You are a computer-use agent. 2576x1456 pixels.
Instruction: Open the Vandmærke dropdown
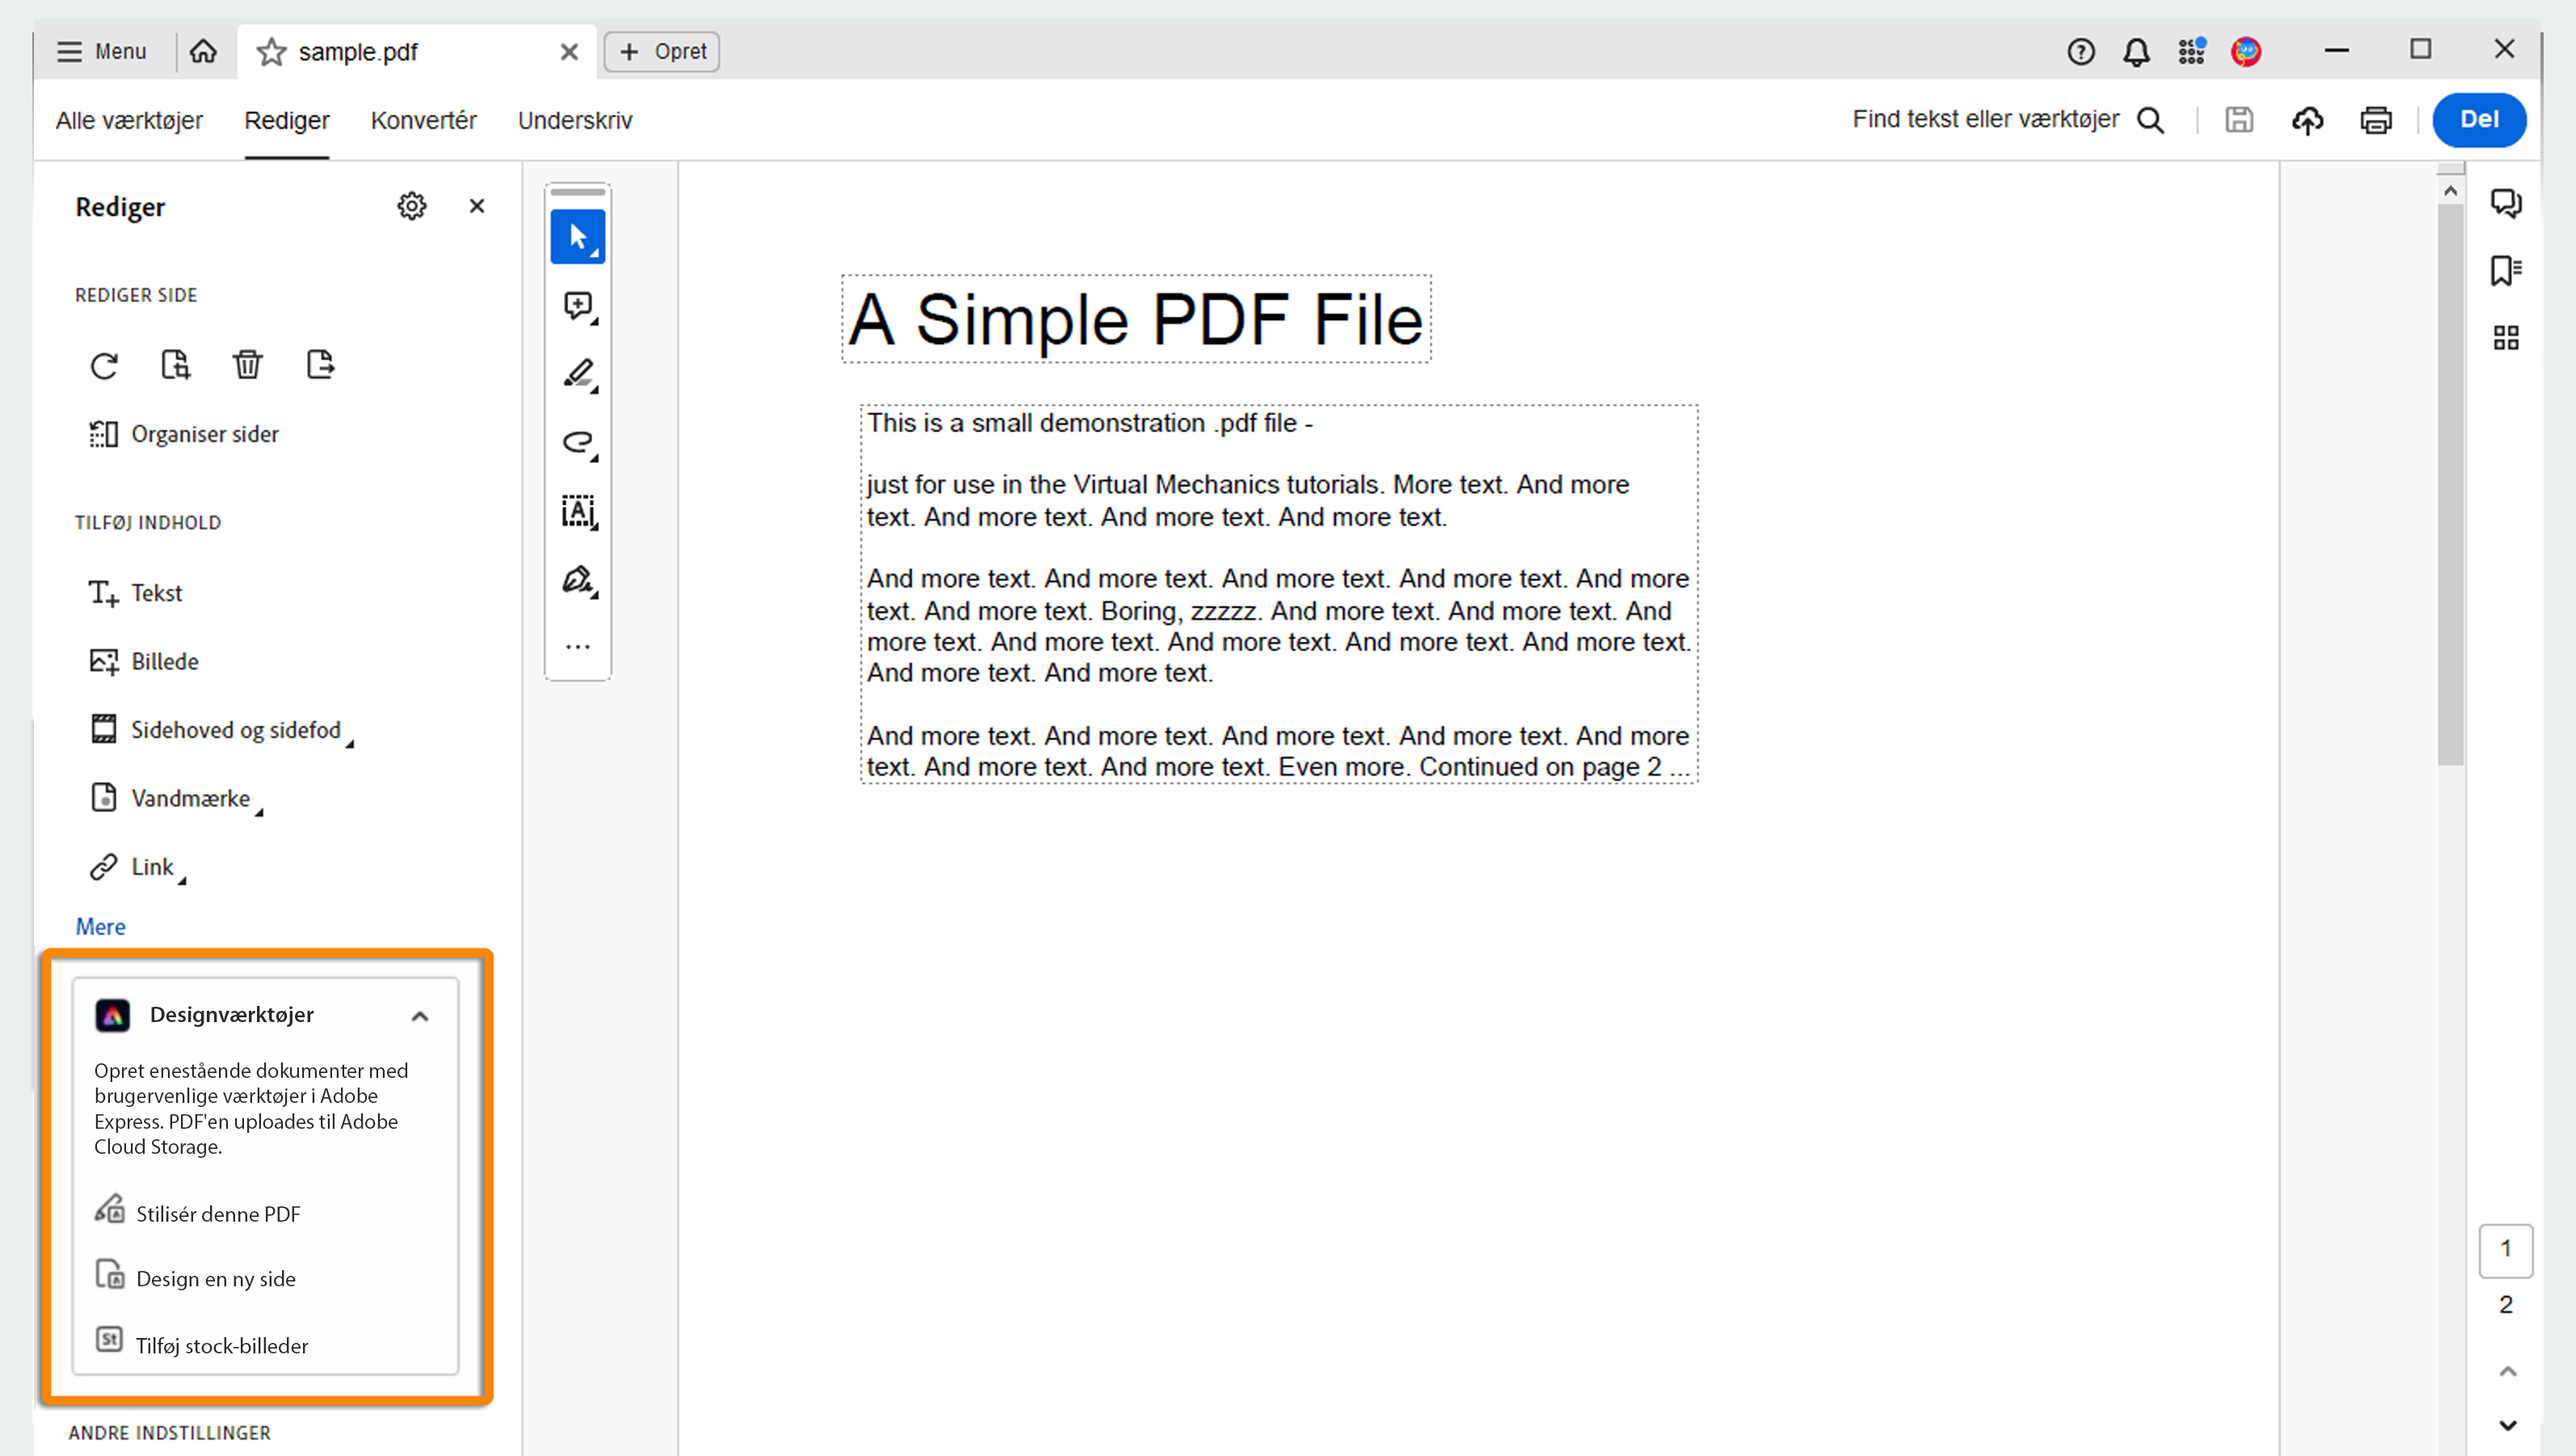190,798
